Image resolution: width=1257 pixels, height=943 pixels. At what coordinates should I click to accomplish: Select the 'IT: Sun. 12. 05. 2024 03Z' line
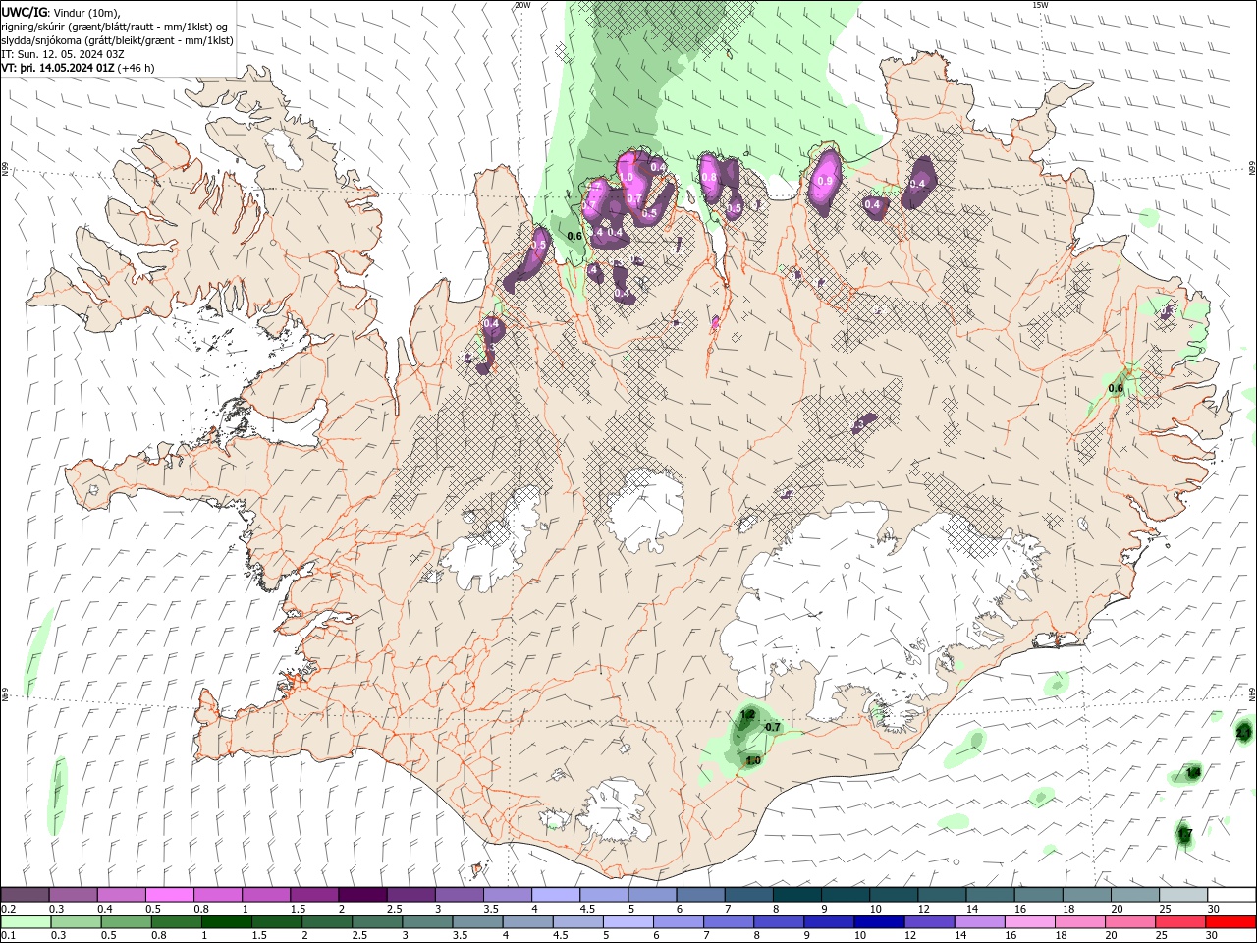pyautogui.click(x=63, y=54)
